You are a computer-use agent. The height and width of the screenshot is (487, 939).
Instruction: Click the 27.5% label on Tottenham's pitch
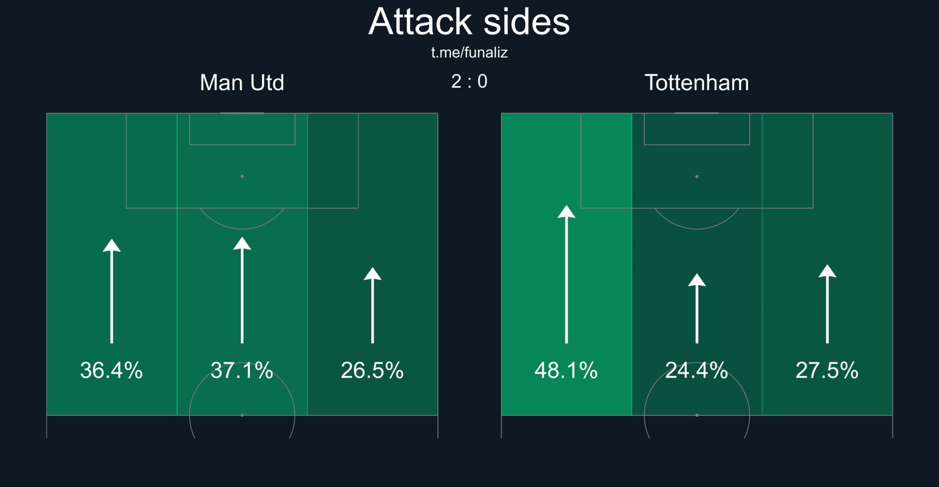(827, 370)
